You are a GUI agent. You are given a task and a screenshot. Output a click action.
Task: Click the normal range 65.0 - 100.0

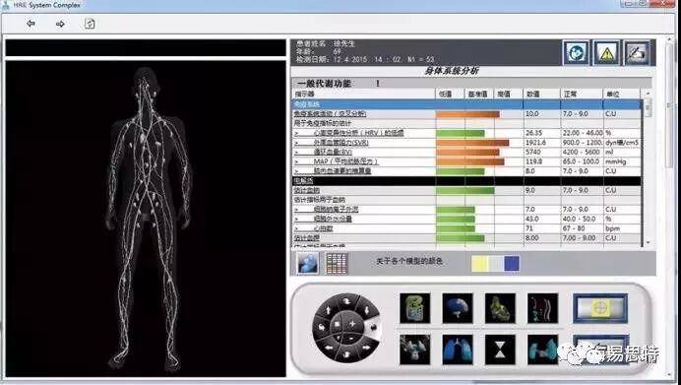[x=581, y=161]
